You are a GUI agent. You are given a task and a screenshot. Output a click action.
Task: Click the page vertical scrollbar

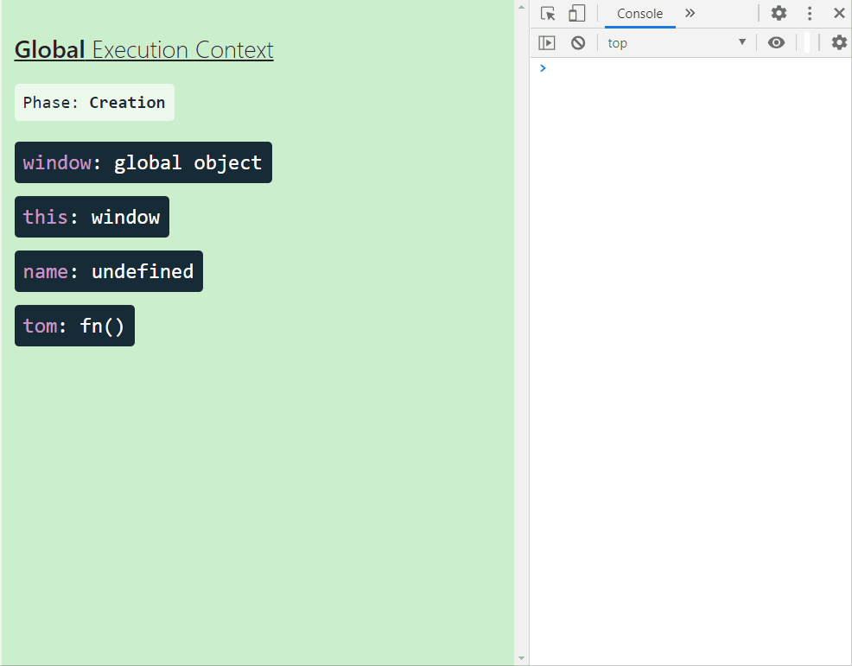pyautogui.click(x=520, y=346)
